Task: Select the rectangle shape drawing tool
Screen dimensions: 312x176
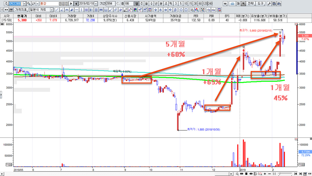Action: pyautogui.click(x=186, y=9)
